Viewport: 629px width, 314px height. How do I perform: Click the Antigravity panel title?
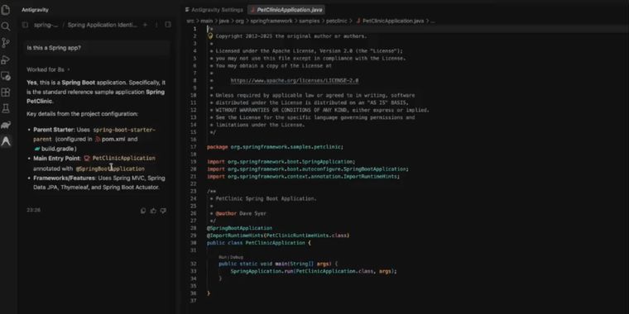point(35,10)
